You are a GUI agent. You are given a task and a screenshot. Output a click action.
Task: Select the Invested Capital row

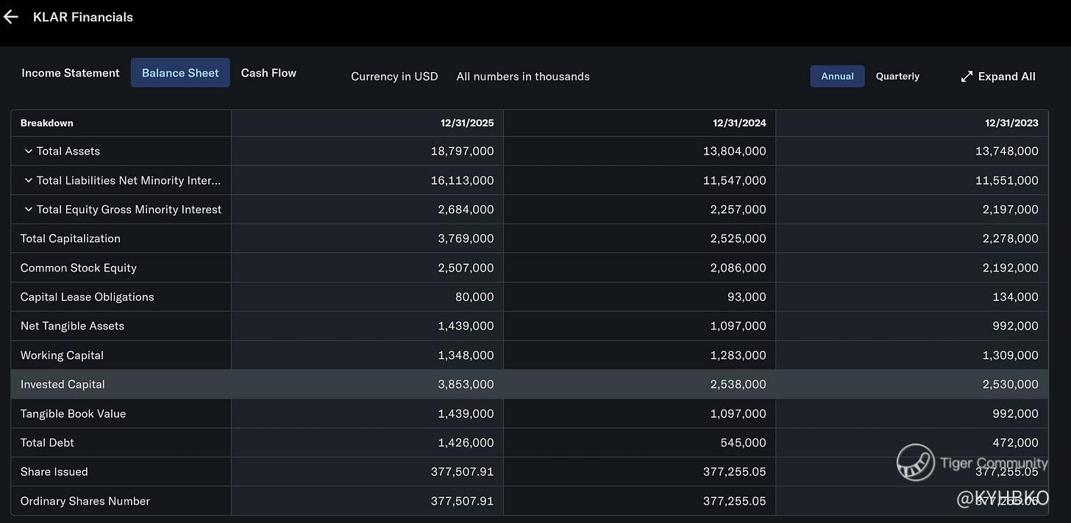tap(530, 384)
